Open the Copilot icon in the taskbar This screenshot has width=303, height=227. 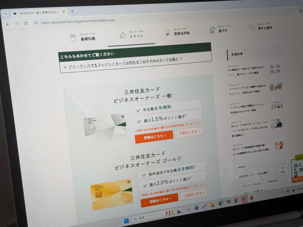229,202
